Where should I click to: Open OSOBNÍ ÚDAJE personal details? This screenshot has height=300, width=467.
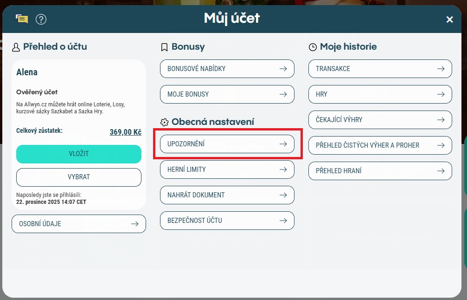click(79, 224)
